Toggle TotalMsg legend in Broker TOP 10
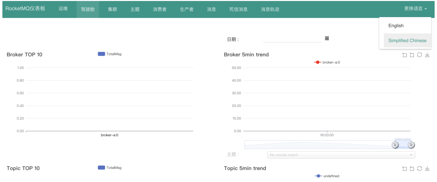This screenshot has height=182, width=437. (110, 54)
